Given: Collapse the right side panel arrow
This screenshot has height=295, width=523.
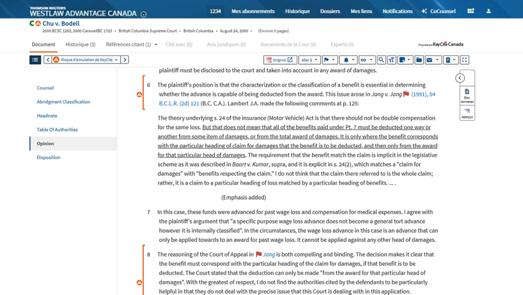Looking at the screenshot, I should (460, 78).
